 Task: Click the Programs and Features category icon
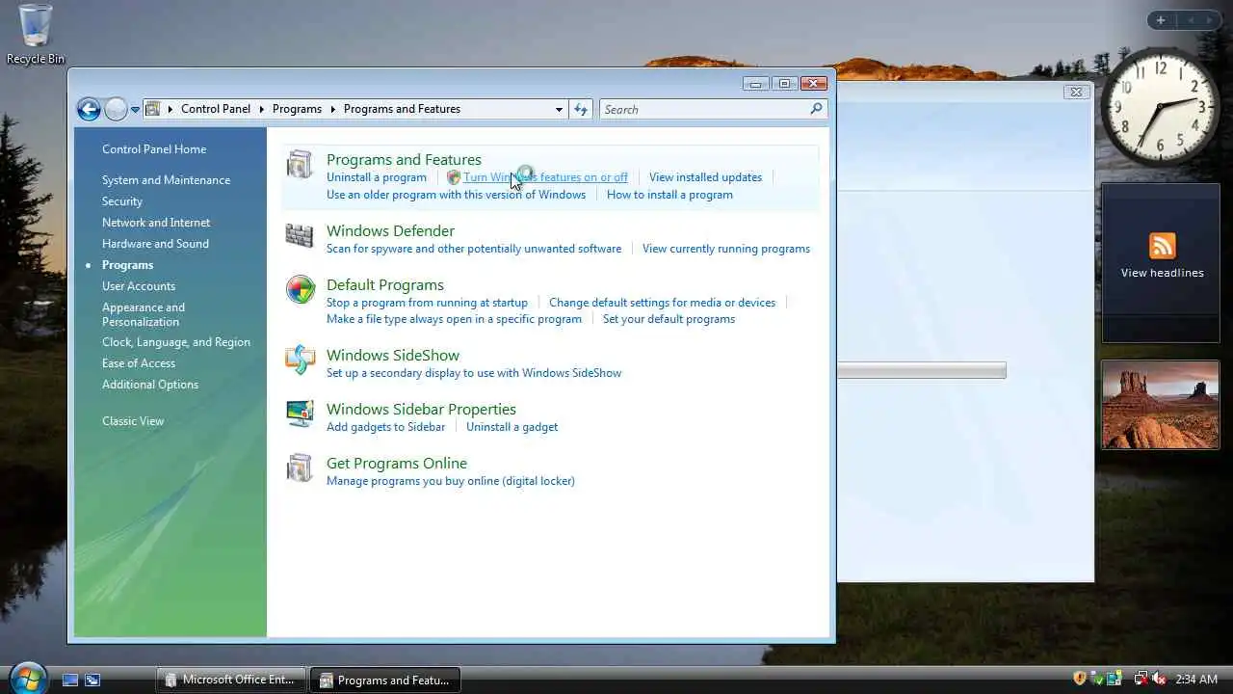[300, 164]
